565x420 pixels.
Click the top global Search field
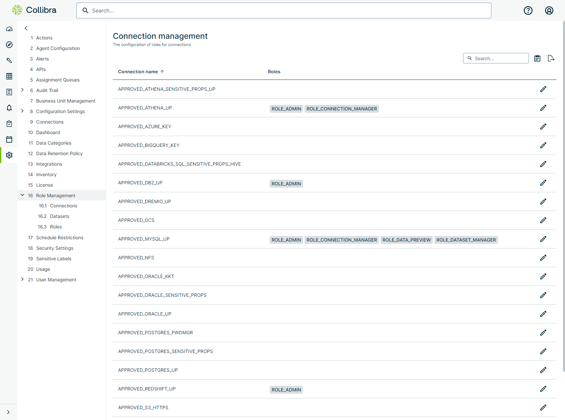(283, 11)
